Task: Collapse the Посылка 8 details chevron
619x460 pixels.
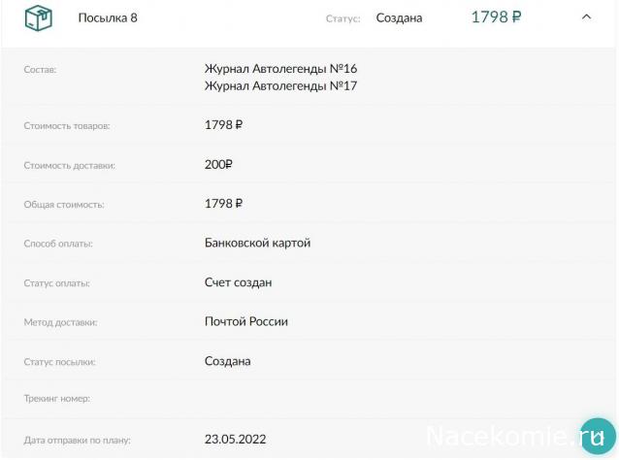Action: (585, 16)
